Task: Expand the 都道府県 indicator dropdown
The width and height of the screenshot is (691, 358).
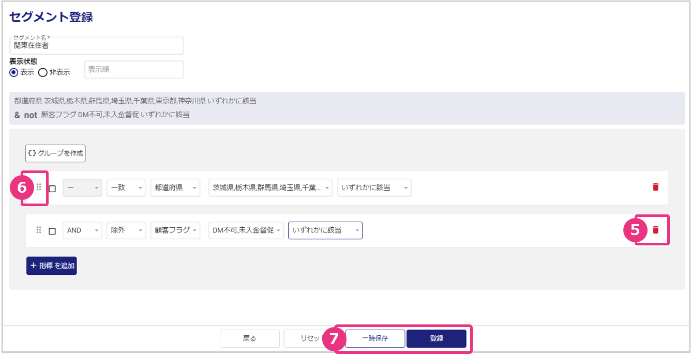Action: [175, 188]
